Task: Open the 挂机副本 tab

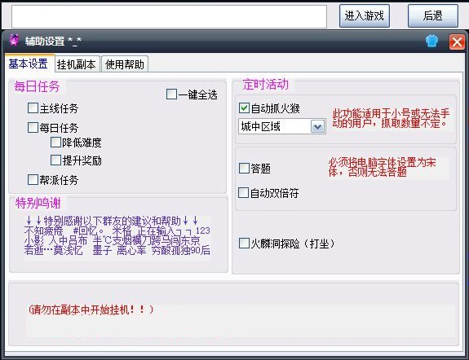Action: coord(77,64)
